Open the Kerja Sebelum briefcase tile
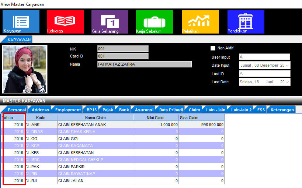The image size is (302, 188). [x=154, y=22]
